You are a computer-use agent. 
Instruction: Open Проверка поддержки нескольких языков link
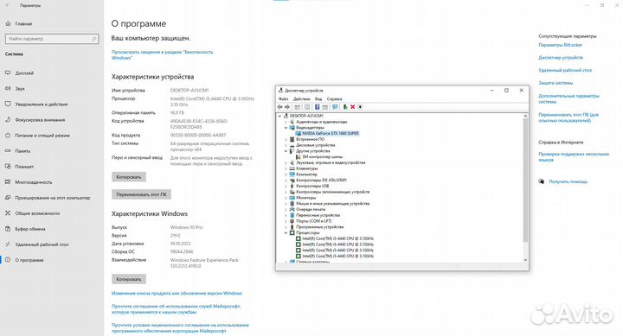574,156
